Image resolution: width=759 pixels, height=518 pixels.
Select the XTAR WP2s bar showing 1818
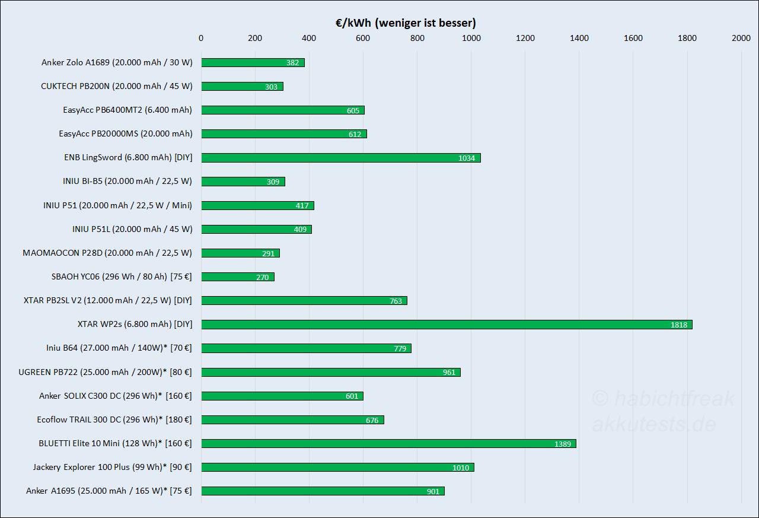pyautogui.click(x=446, y=325)
